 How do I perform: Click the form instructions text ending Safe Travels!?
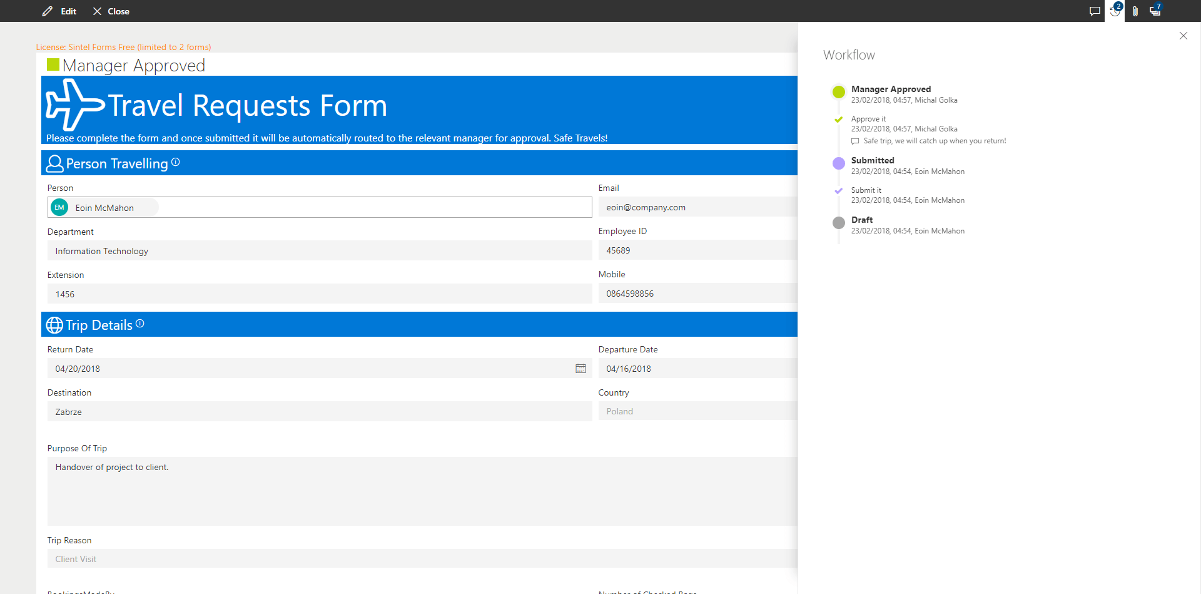[327, 138]
